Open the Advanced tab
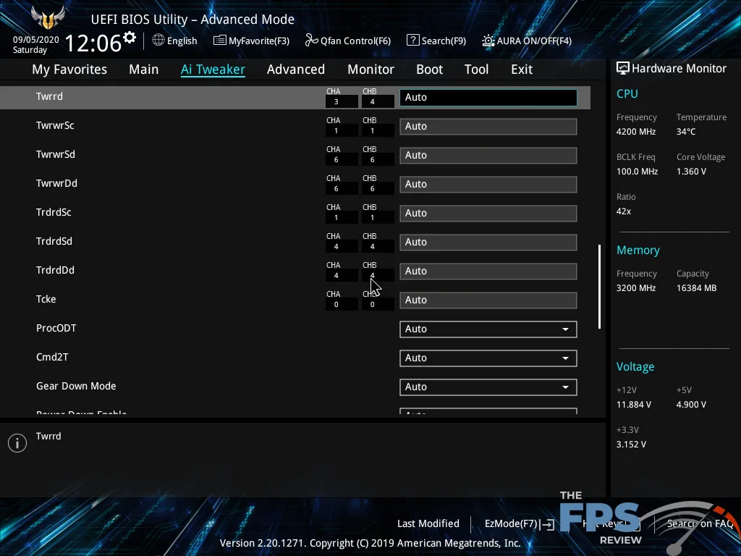 point(296,69)
